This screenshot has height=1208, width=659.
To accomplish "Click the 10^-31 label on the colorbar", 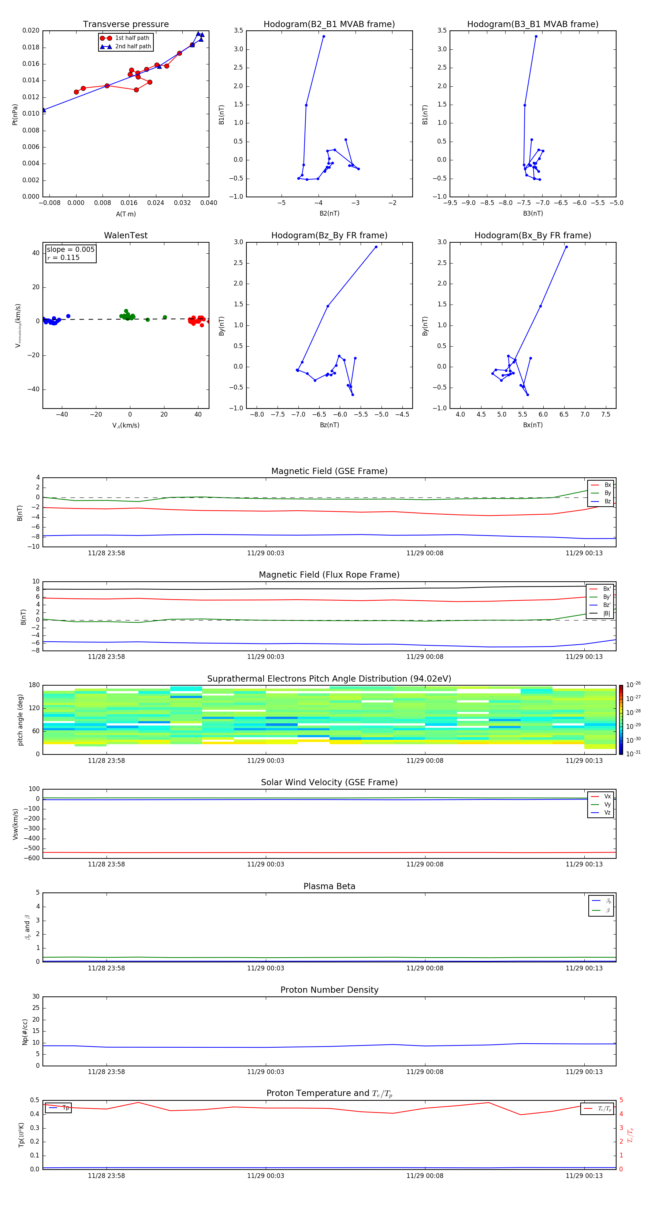I will pos(633,754).
